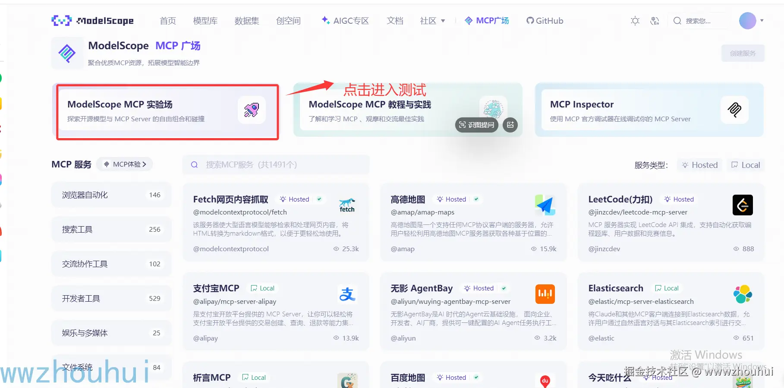The width and height of the screenshot is (784, 388).
Task: Click the orange AgentBay logo icon
Action: click(545, 294)
